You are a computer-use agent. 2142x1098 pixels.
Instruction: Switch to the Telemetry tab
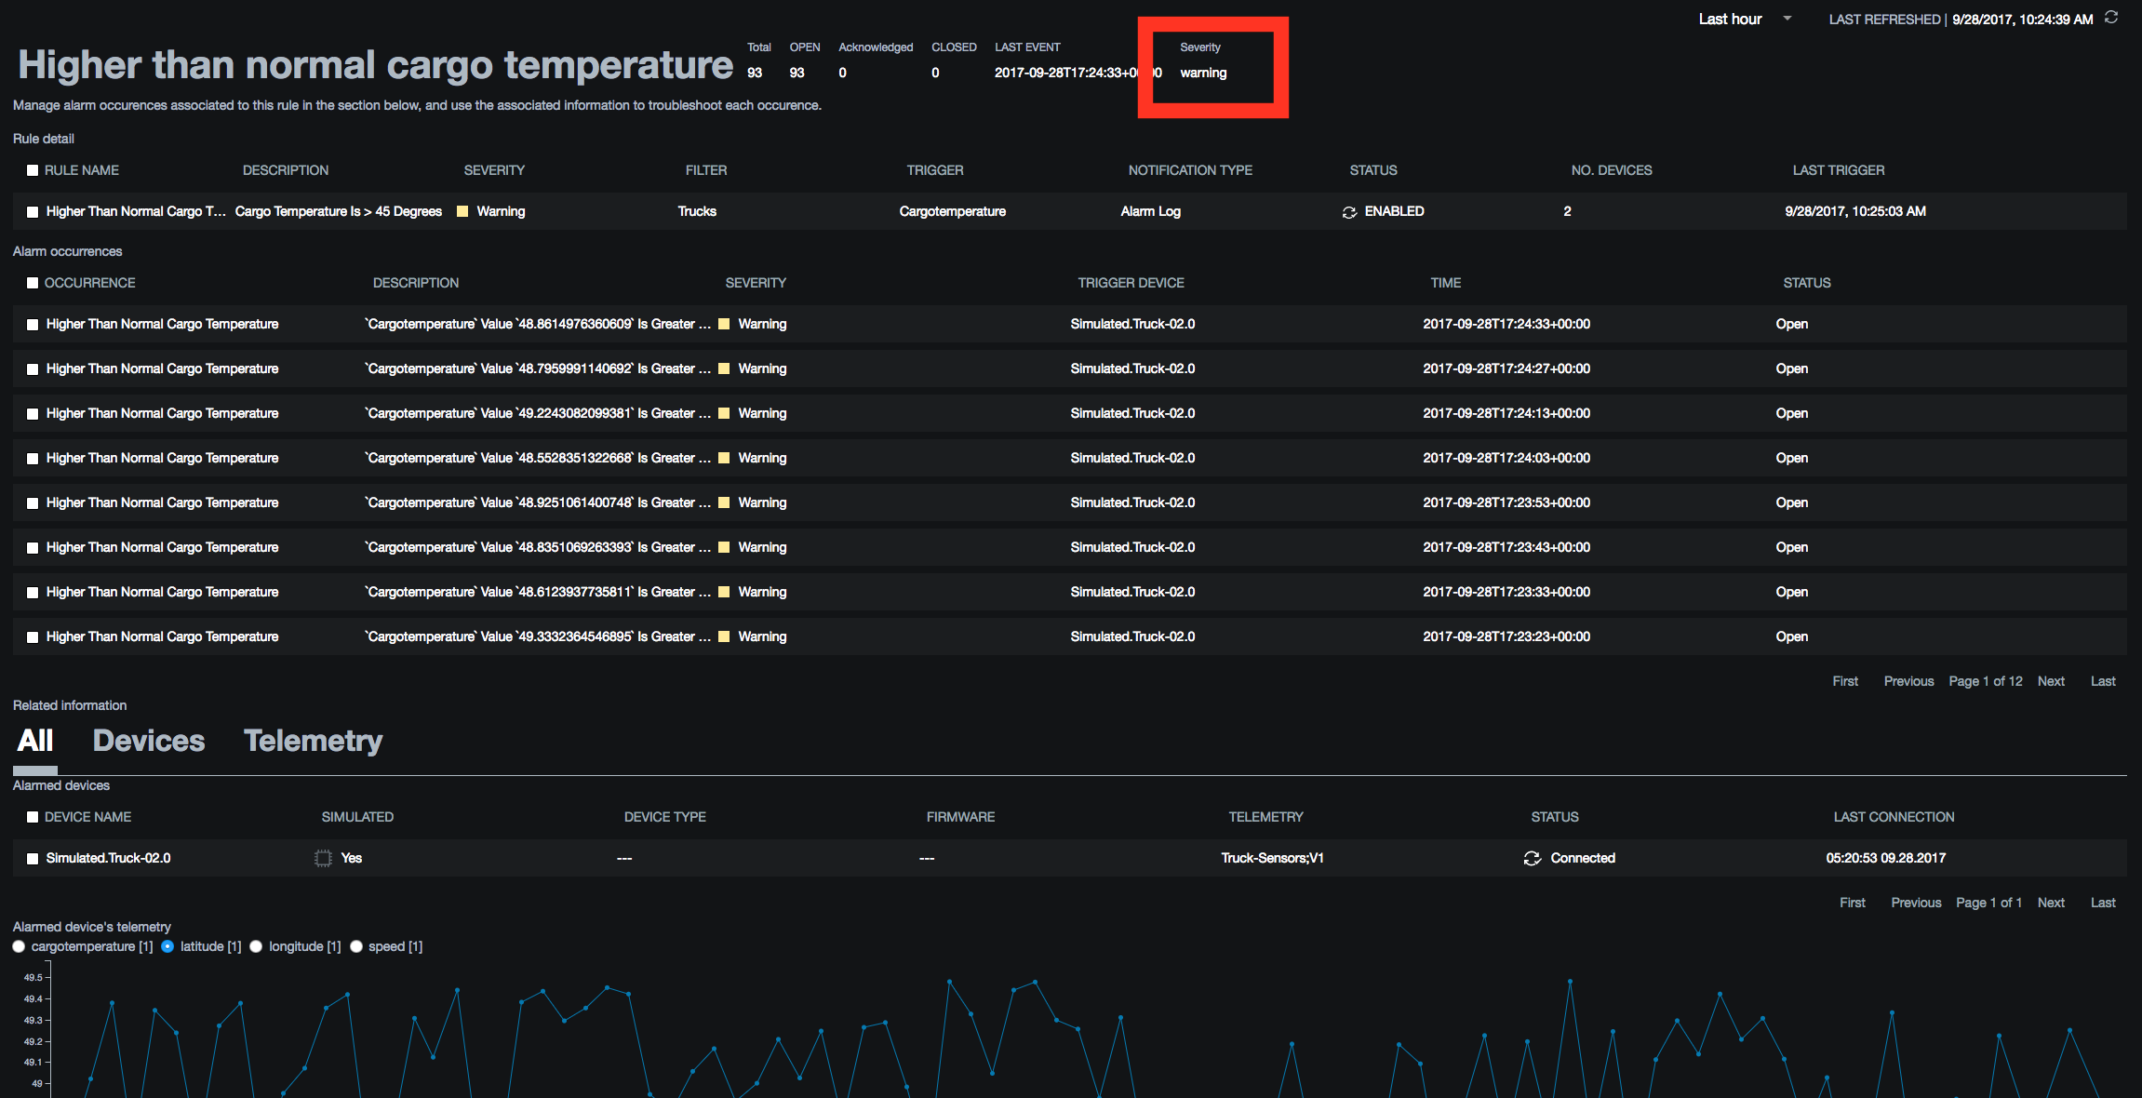[x=313, y=740]
